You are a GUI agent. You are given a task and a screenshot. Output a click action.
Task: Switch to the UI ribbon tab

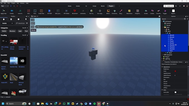coord(86,6)
